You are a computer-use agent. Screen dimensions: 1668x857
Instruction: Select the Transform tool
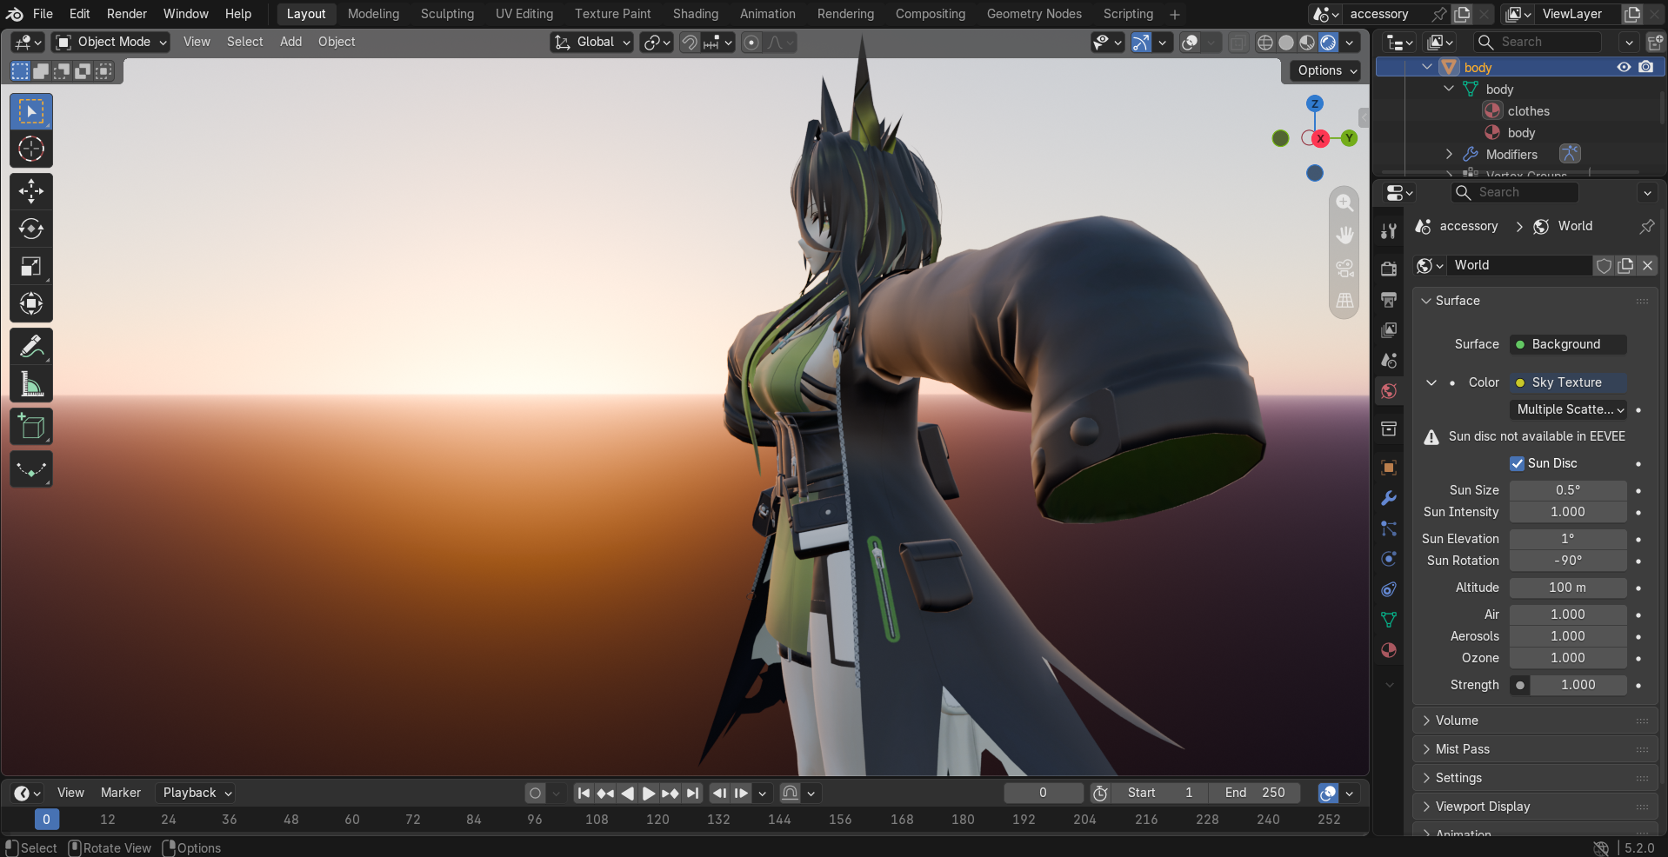31,303
